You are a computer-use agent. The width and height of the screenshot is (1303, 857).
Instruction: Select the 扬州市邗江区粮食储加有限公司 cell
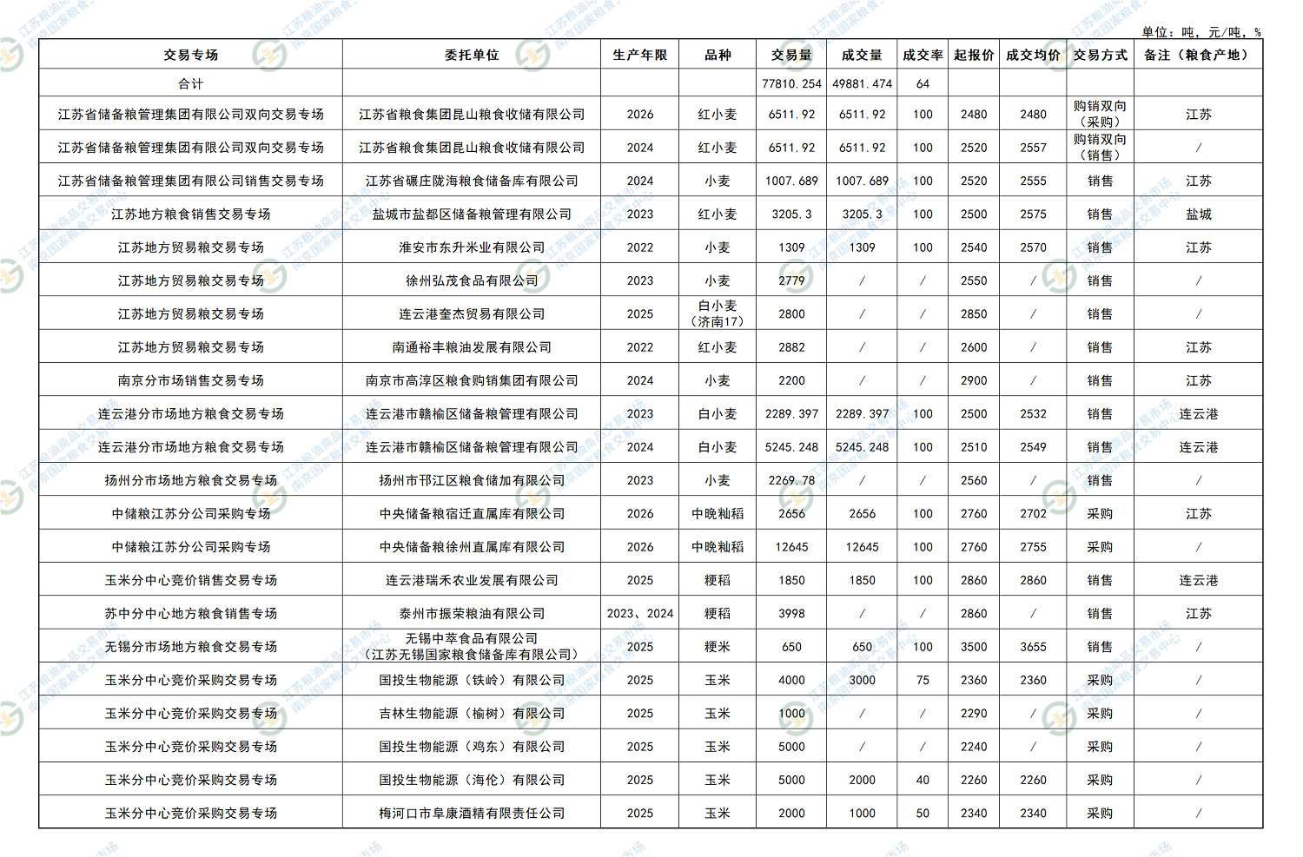[472, 480]
